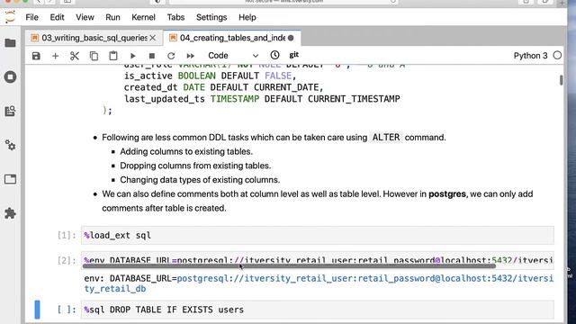Image resolution: width=576 pixels, height=324 pixels.
Task: Click the ALTER inline code text
Action: [x=386, y=138]
